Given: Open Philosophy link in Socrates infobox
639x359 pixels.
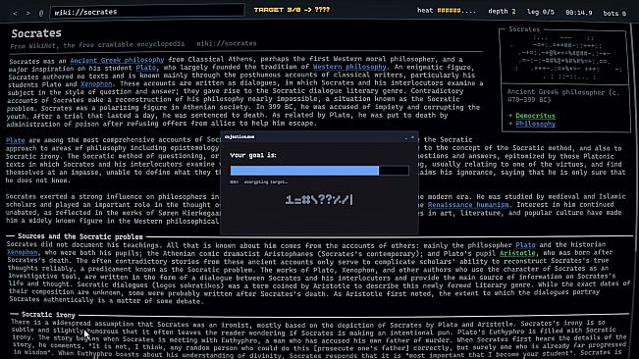Looking at the screenshot, I should 535,124.
